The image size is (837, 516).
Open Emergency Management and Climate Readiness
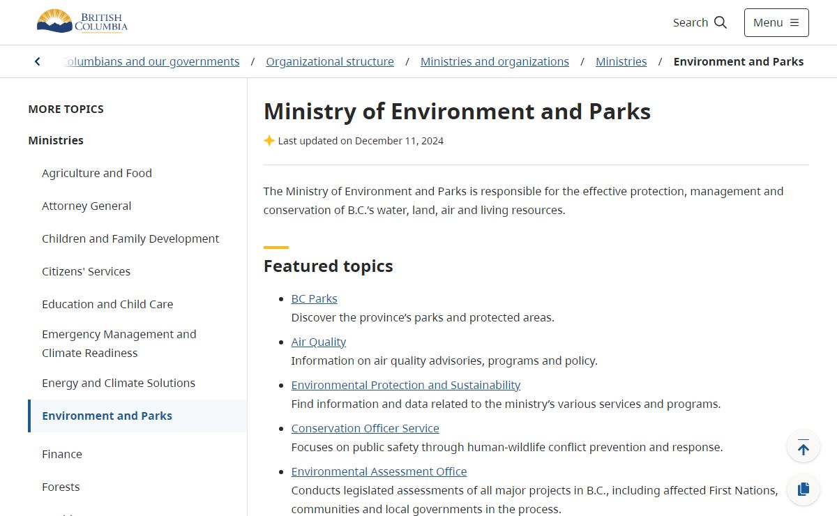point(119,344)
